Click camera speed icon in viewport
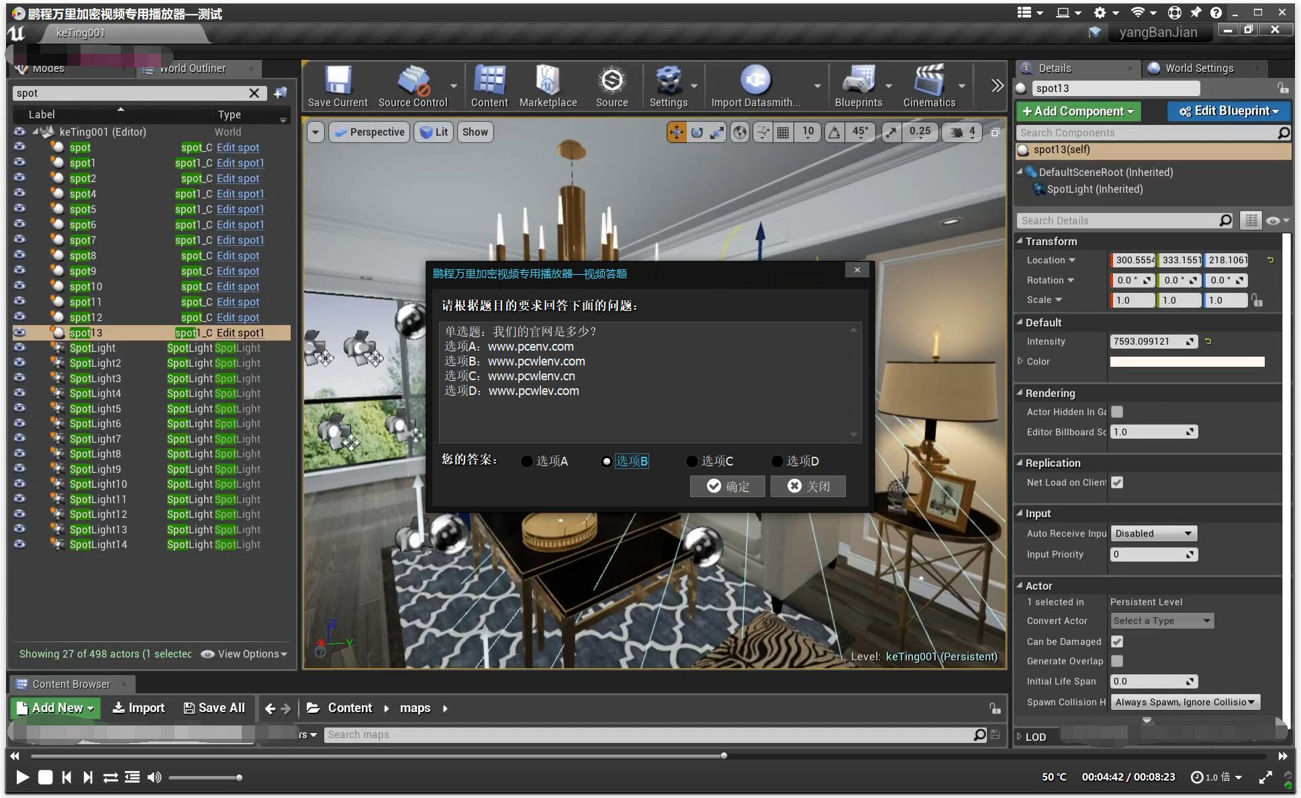 point(956,132)
